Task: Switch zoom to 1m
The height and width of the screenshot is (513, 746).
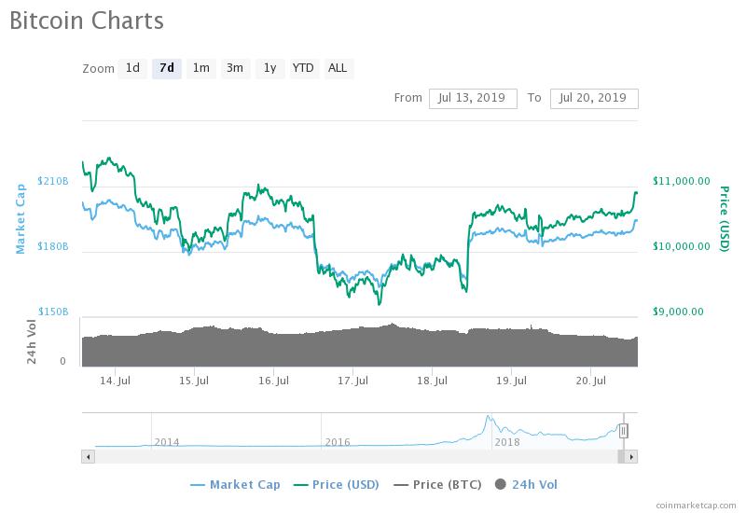Action: pos(200,68)
